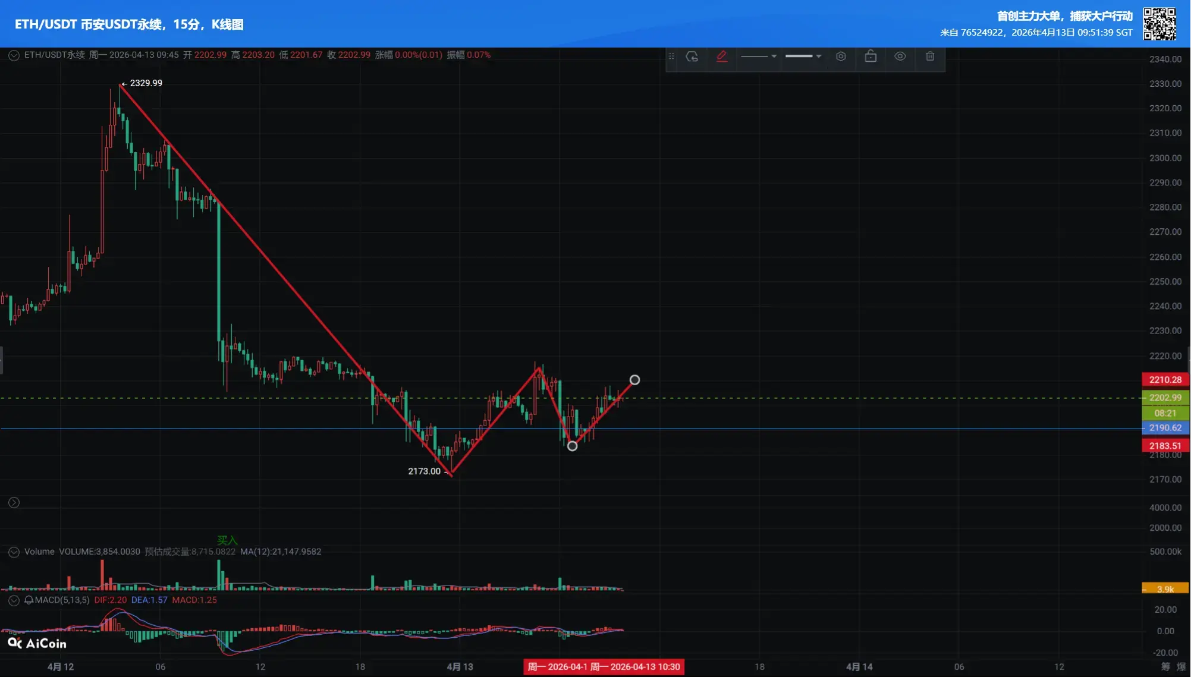Screen dimensions: 1191x677
Task: Click the red pencil line color icon
Action: pyautogui.click(x=722, y=56)
